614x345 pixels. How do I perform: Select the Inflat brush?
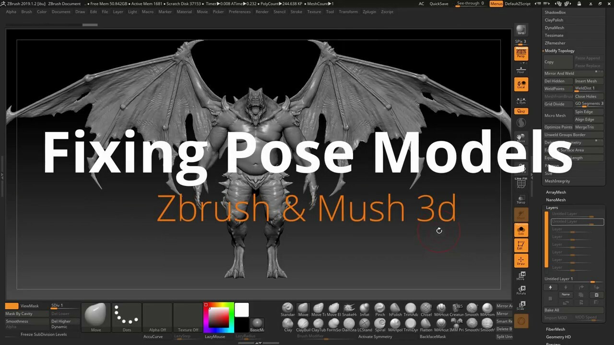pos(364,309)
